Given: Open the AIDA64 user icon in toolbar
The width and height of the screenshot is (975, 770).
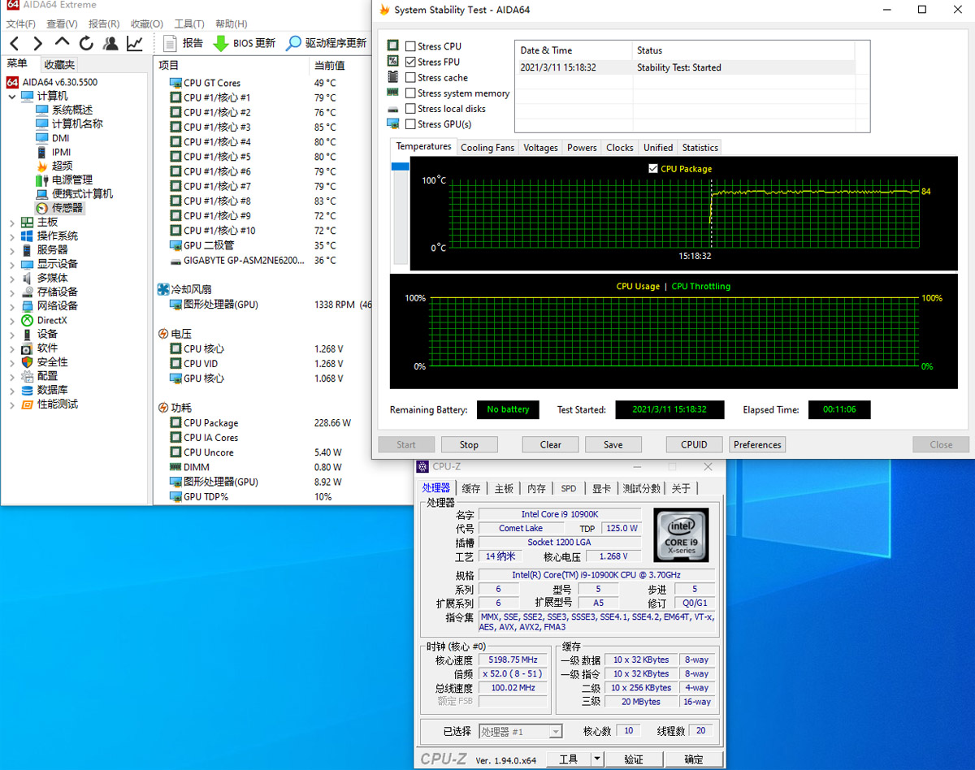Looking at the screenshot, I should [x=110, y=43].
